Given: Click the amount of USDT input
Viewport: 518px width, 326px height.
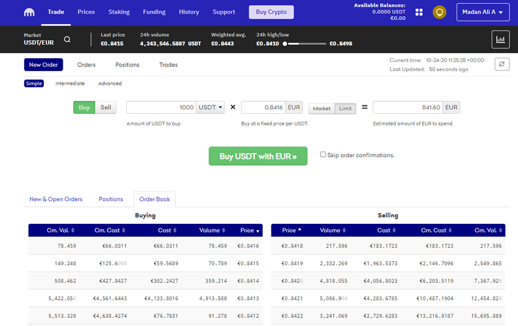Looking at the screenshot, I should (x=161, y=107).
